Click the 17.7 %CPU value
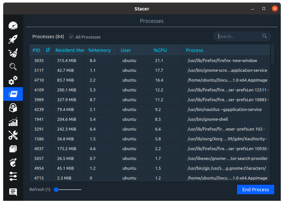The width and height of the screenshot is (284, 204). pyautogui.click(x=159, y=70)
